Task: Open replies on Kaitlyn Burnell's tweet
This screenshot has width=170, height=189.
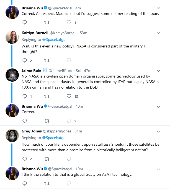Action: pyautogui.click(x=25, y=60)
